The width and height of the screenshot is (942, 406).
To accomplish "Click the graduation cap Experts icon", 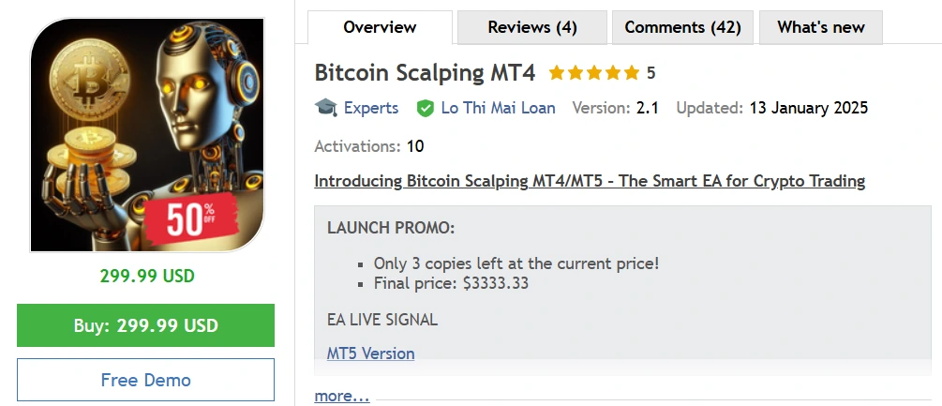I will [325, 108].
